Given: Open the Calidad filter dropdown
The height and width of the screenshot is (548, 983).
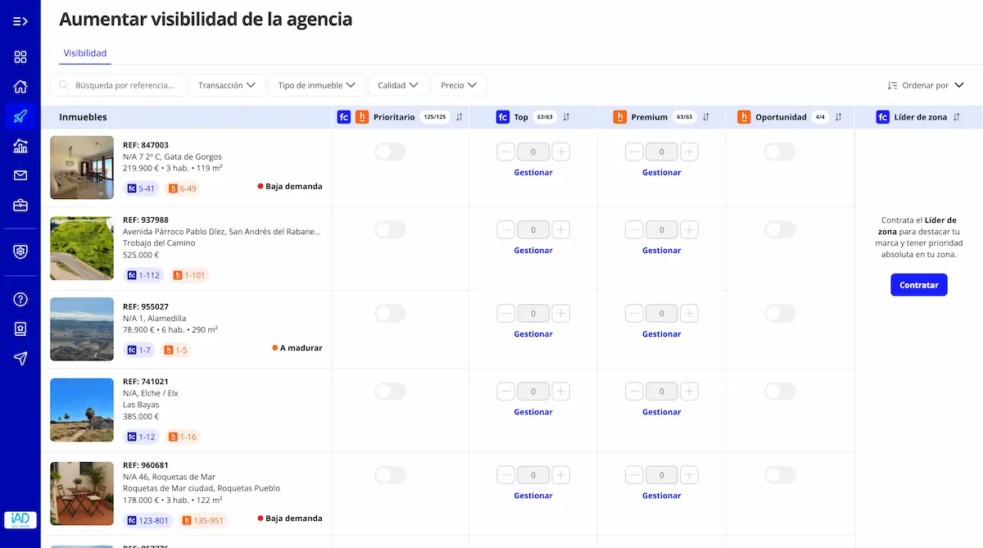Looking at the screenshot, I should coord(398,85).
